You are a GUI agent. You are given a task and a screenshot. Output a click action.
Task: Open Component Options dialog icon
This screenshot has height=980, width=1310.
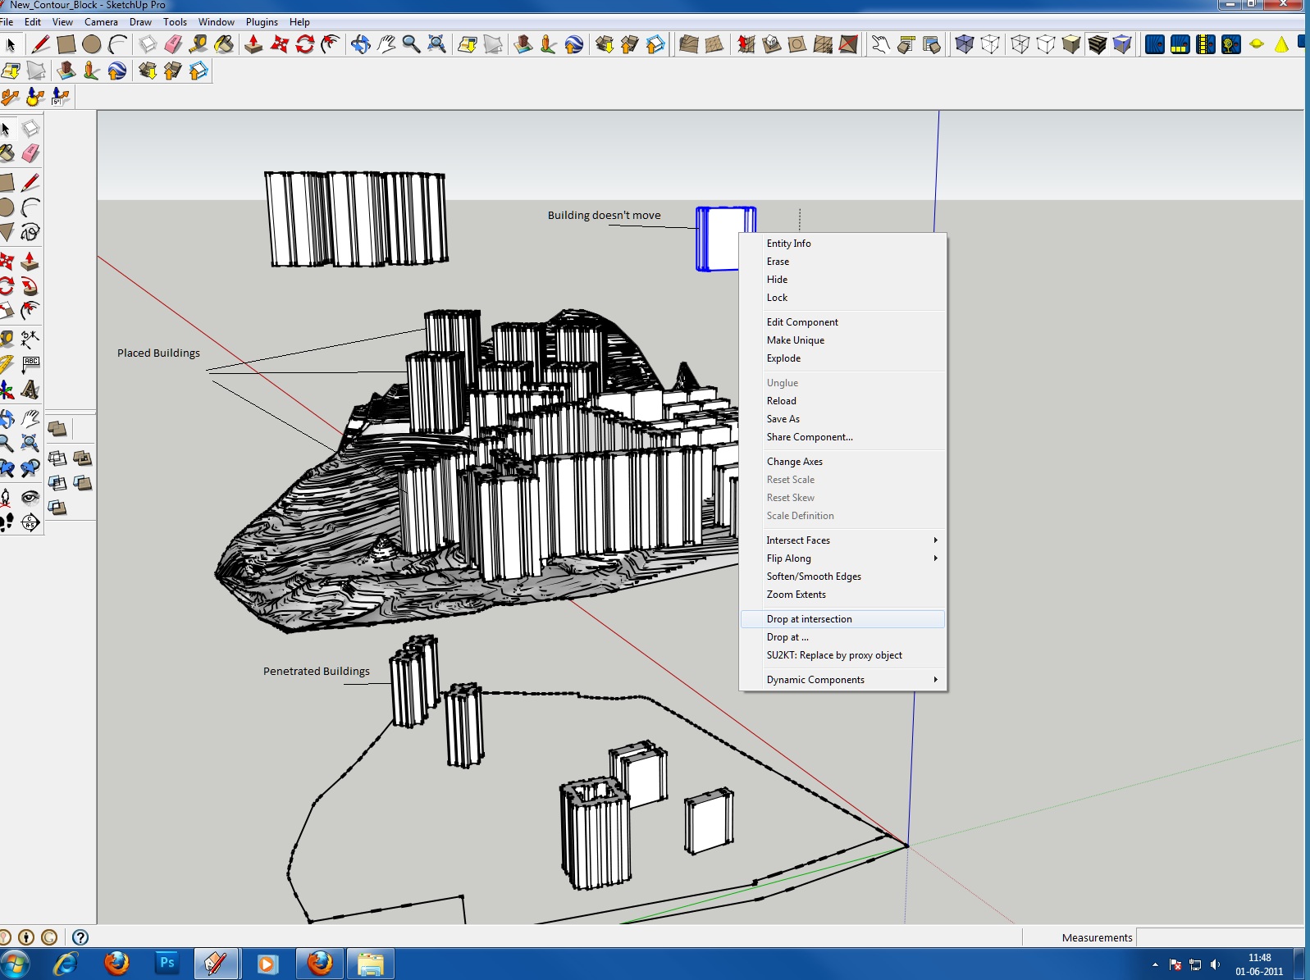click(x=906, y=44)
